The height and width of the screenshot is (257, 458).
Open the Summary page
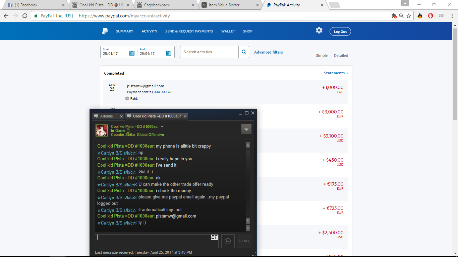pos(125,31)
